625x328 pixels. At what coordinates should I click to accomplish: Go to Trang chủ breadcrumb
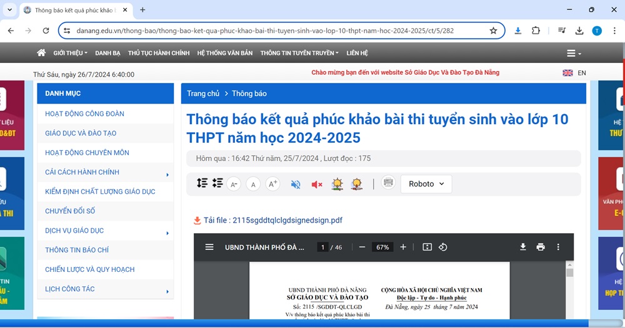(203, 94)
